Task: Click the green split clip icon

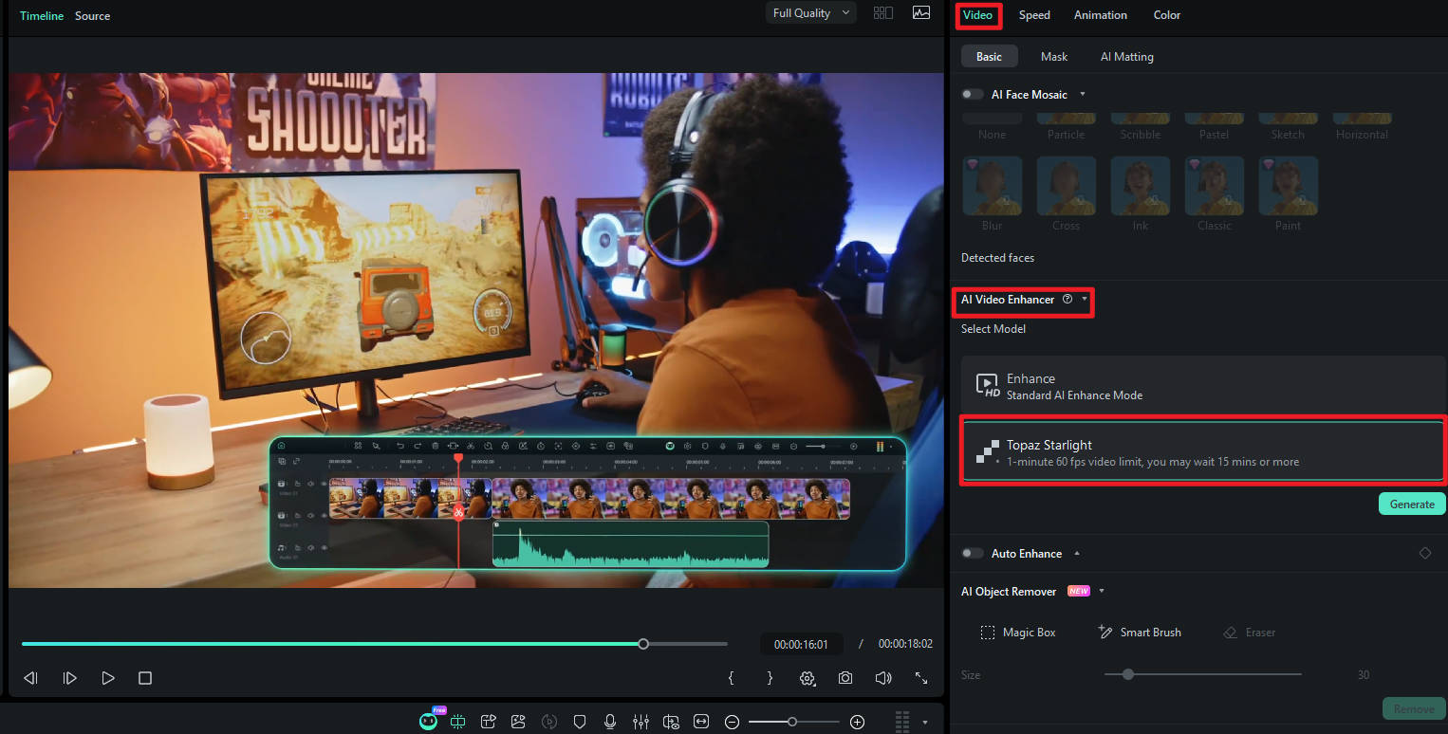Action: 458,722
